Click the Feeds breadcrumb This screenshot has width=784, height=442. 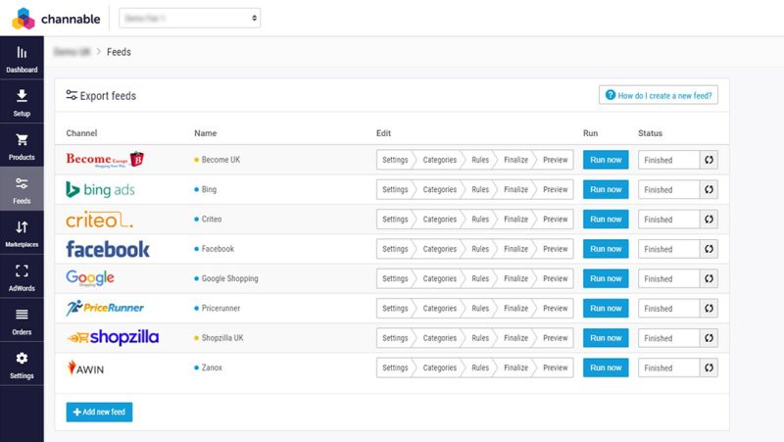(x=119, y=52)
